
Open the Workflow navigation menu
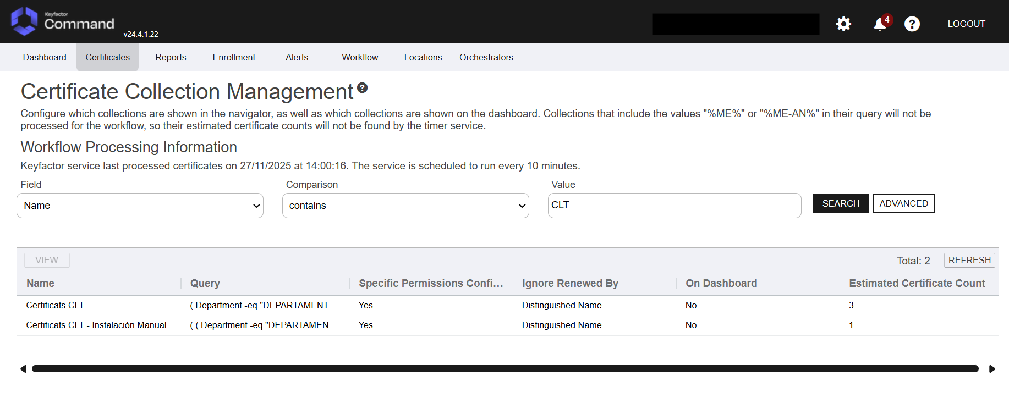point(360,57)
